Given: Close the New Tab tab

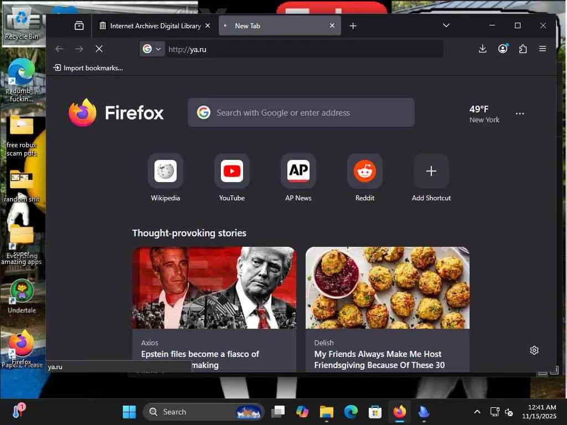Looking at the screenshot, I should point(332,25).
